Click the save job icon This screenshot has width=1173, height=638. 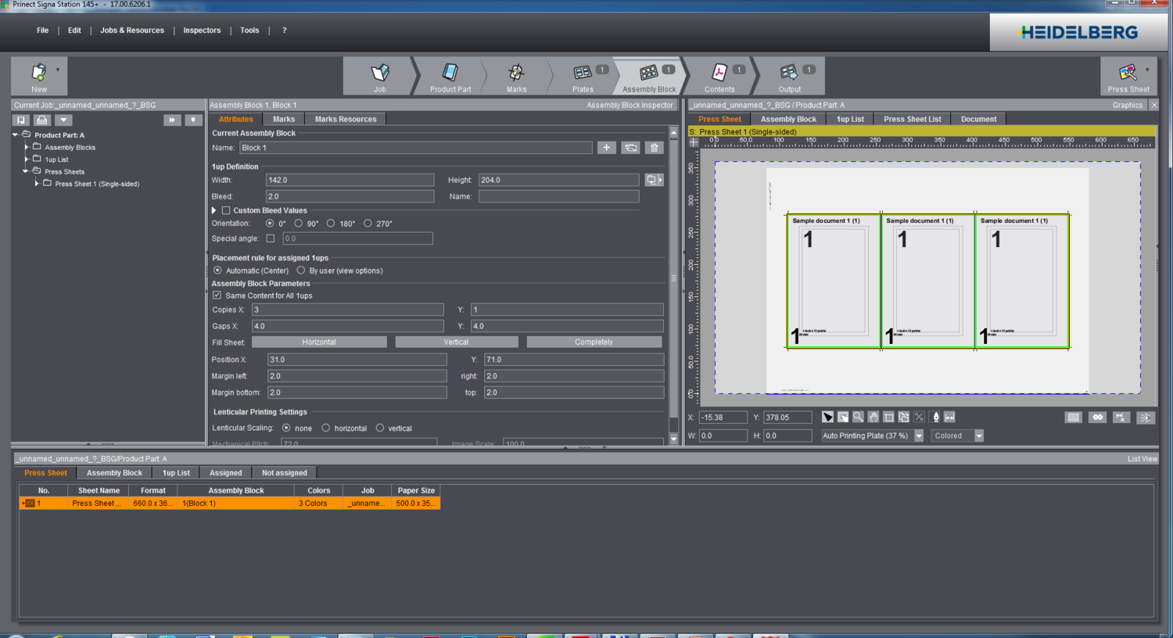21,120
